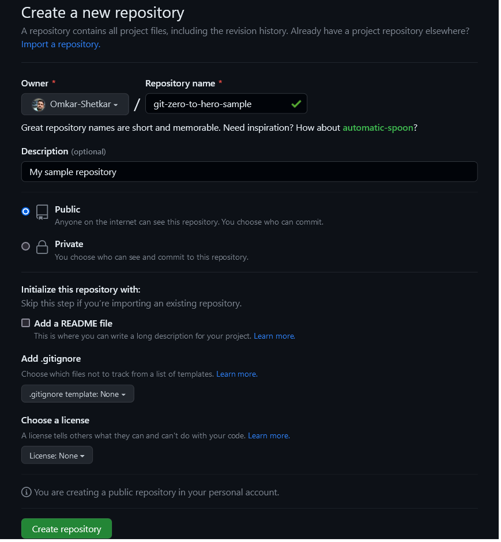The width and height of the screenshot is (501, 542).
Task: Open Learn more link for .gitignore templates
Action: (236, 374)
